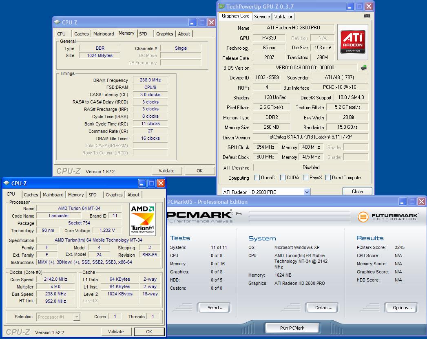Click the Core Speed 2142.0 MHz field
The height and width of the screenshot is (339, 427).
55,279
